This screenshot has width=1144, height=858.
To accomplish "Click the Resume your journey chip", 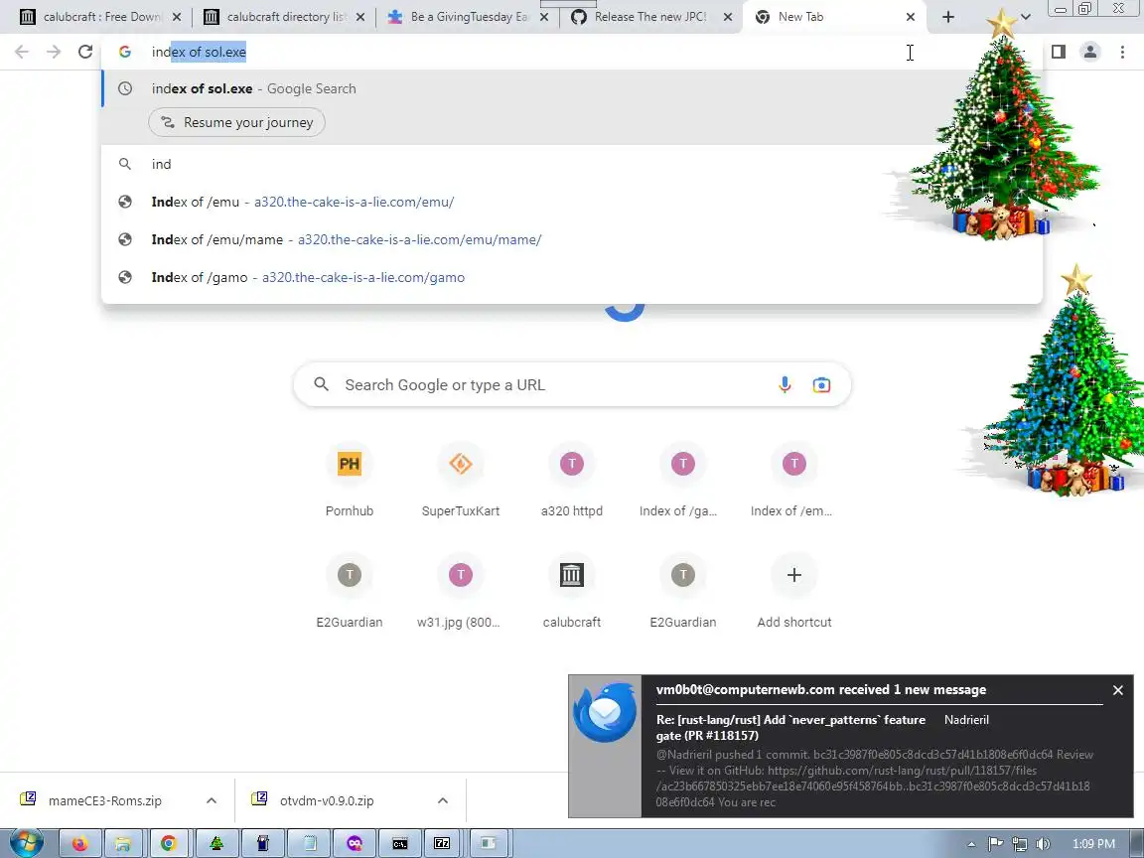I will point(236,122).
